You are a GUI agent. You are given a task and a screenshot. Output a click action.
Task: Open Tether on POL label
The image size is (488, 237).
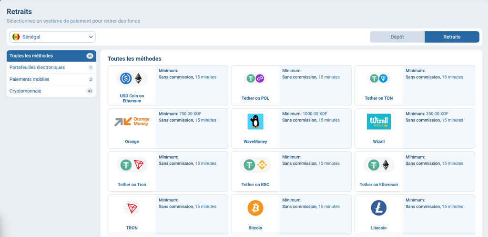[x=255, y=98]
